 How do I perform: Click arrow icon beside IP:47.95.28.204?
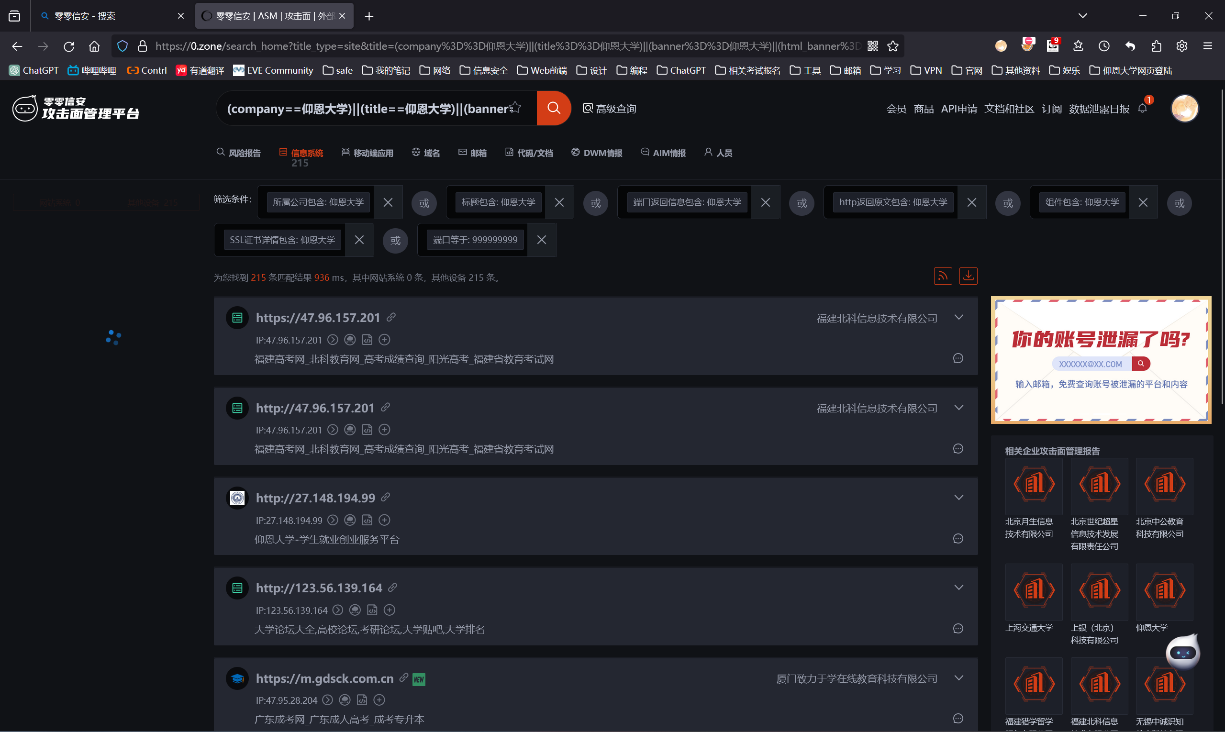328,700
